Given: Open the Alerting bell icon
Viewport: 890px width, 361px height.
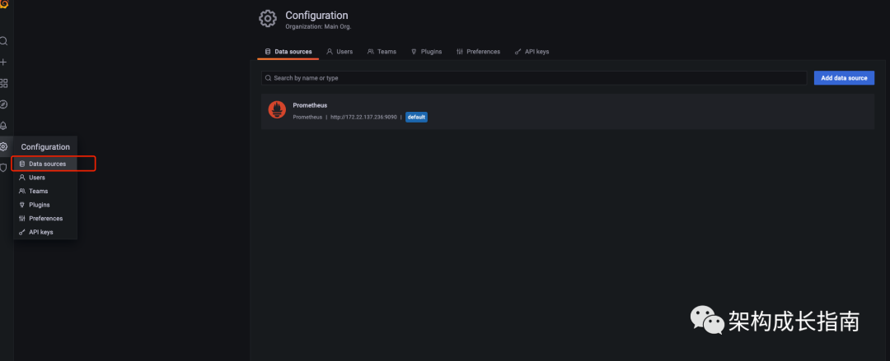Looking at the screenshot, I should click(3, 126).
